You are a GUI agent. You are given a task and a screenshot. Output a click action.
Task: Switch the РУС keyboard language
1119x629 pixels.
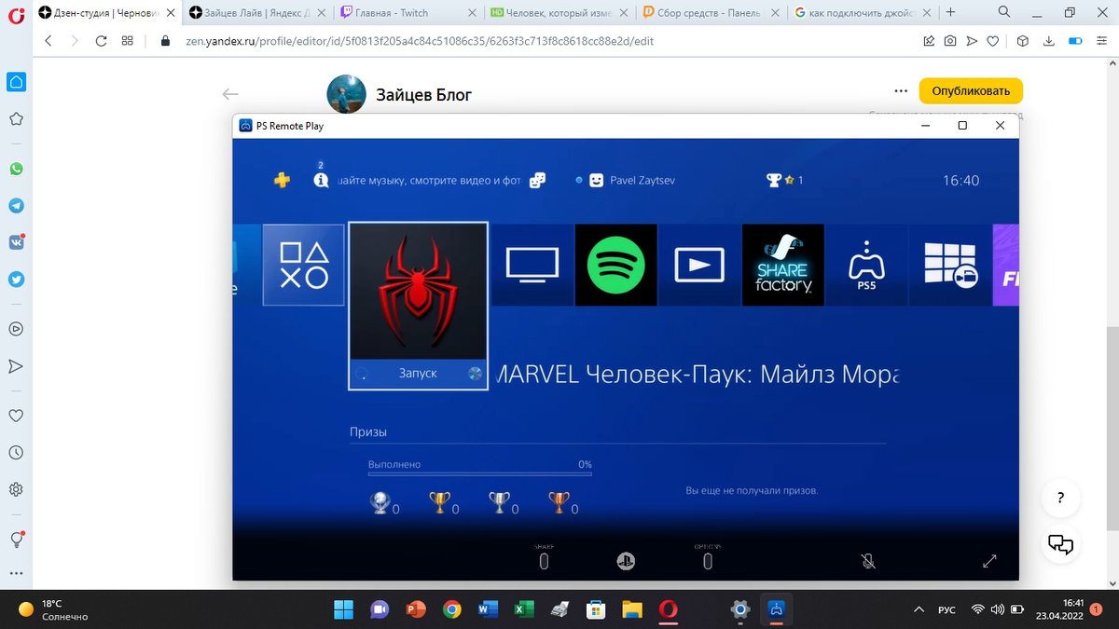pyautogui.click(x=946, y=610)
